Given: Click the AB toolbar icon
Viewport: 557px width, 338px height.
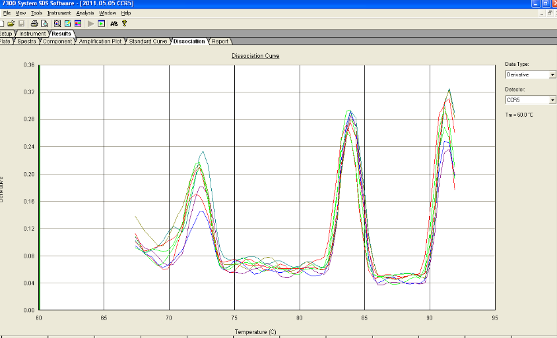Looking at the screenshot, I should point(114,23).
